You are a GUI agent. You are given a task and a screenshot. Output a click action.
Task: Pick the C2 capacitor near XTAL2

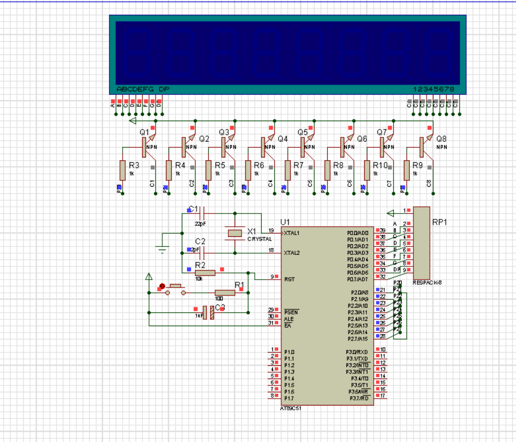tap(202, 253)
